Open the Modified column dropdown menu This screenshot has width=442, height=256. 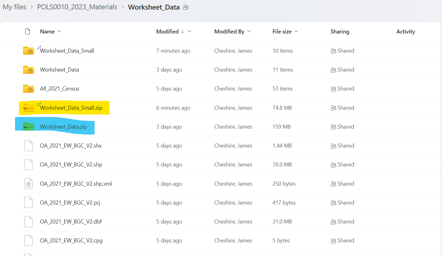pos(190,32)
